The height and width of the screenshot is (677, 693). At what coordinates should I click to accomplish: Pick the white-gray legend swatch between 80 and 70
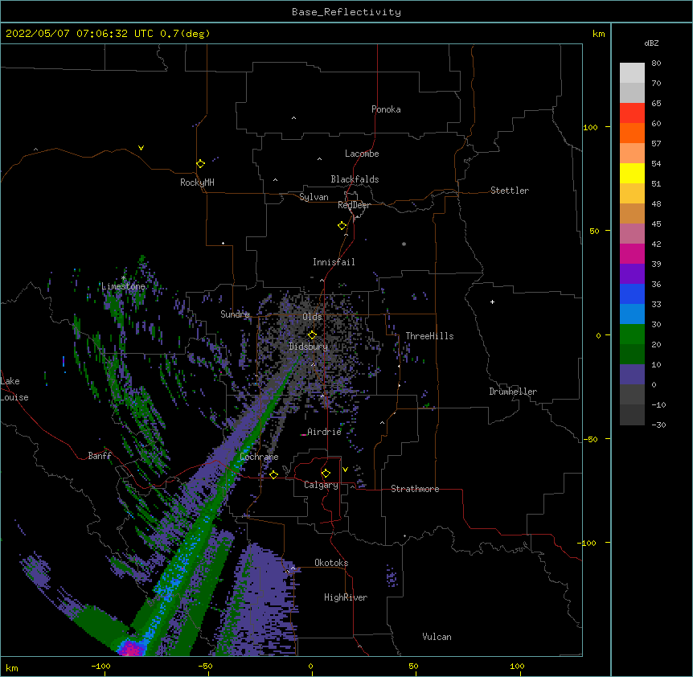[632, 73]
